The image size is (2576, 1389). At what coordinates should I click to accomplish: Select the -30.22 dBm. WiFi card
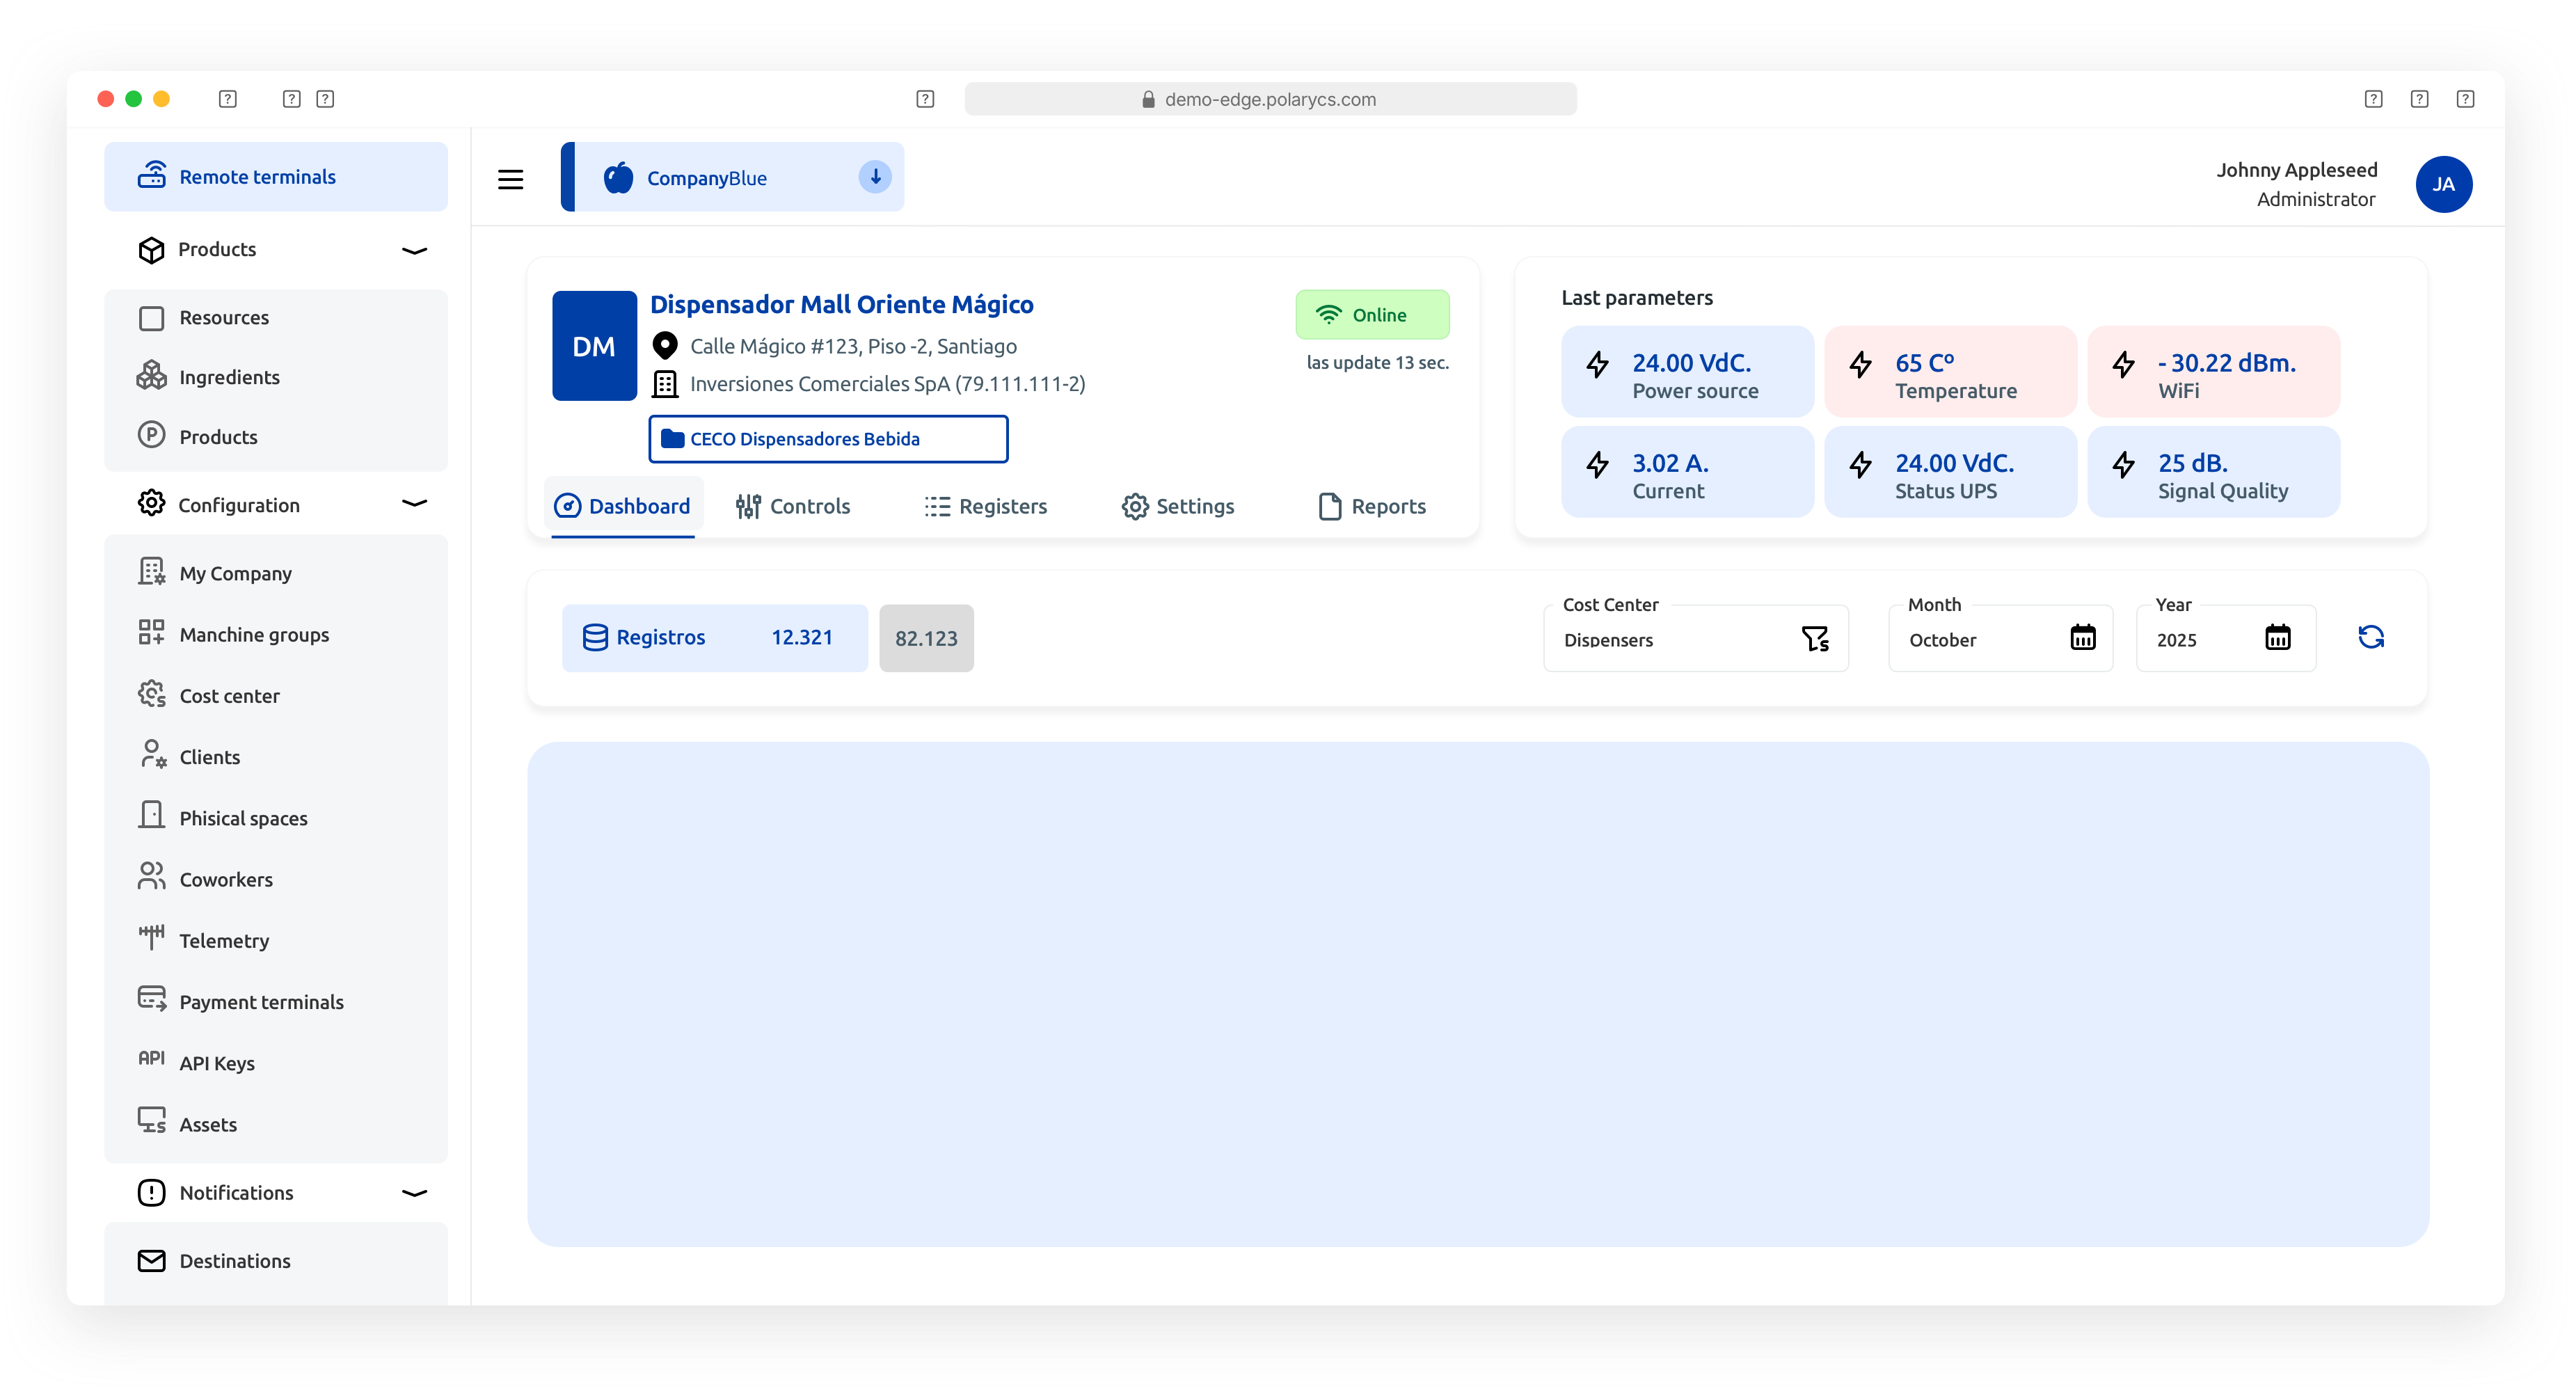pyautogui.click(x=2213, y=372)
